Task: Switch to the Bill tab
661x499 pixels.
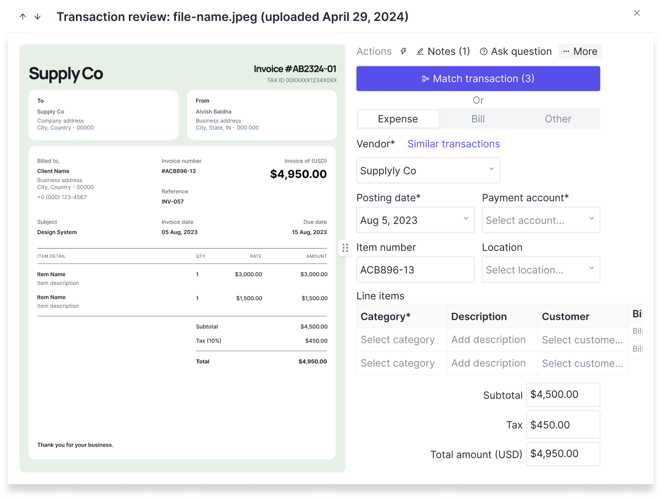Action: [x=478, y=119]
